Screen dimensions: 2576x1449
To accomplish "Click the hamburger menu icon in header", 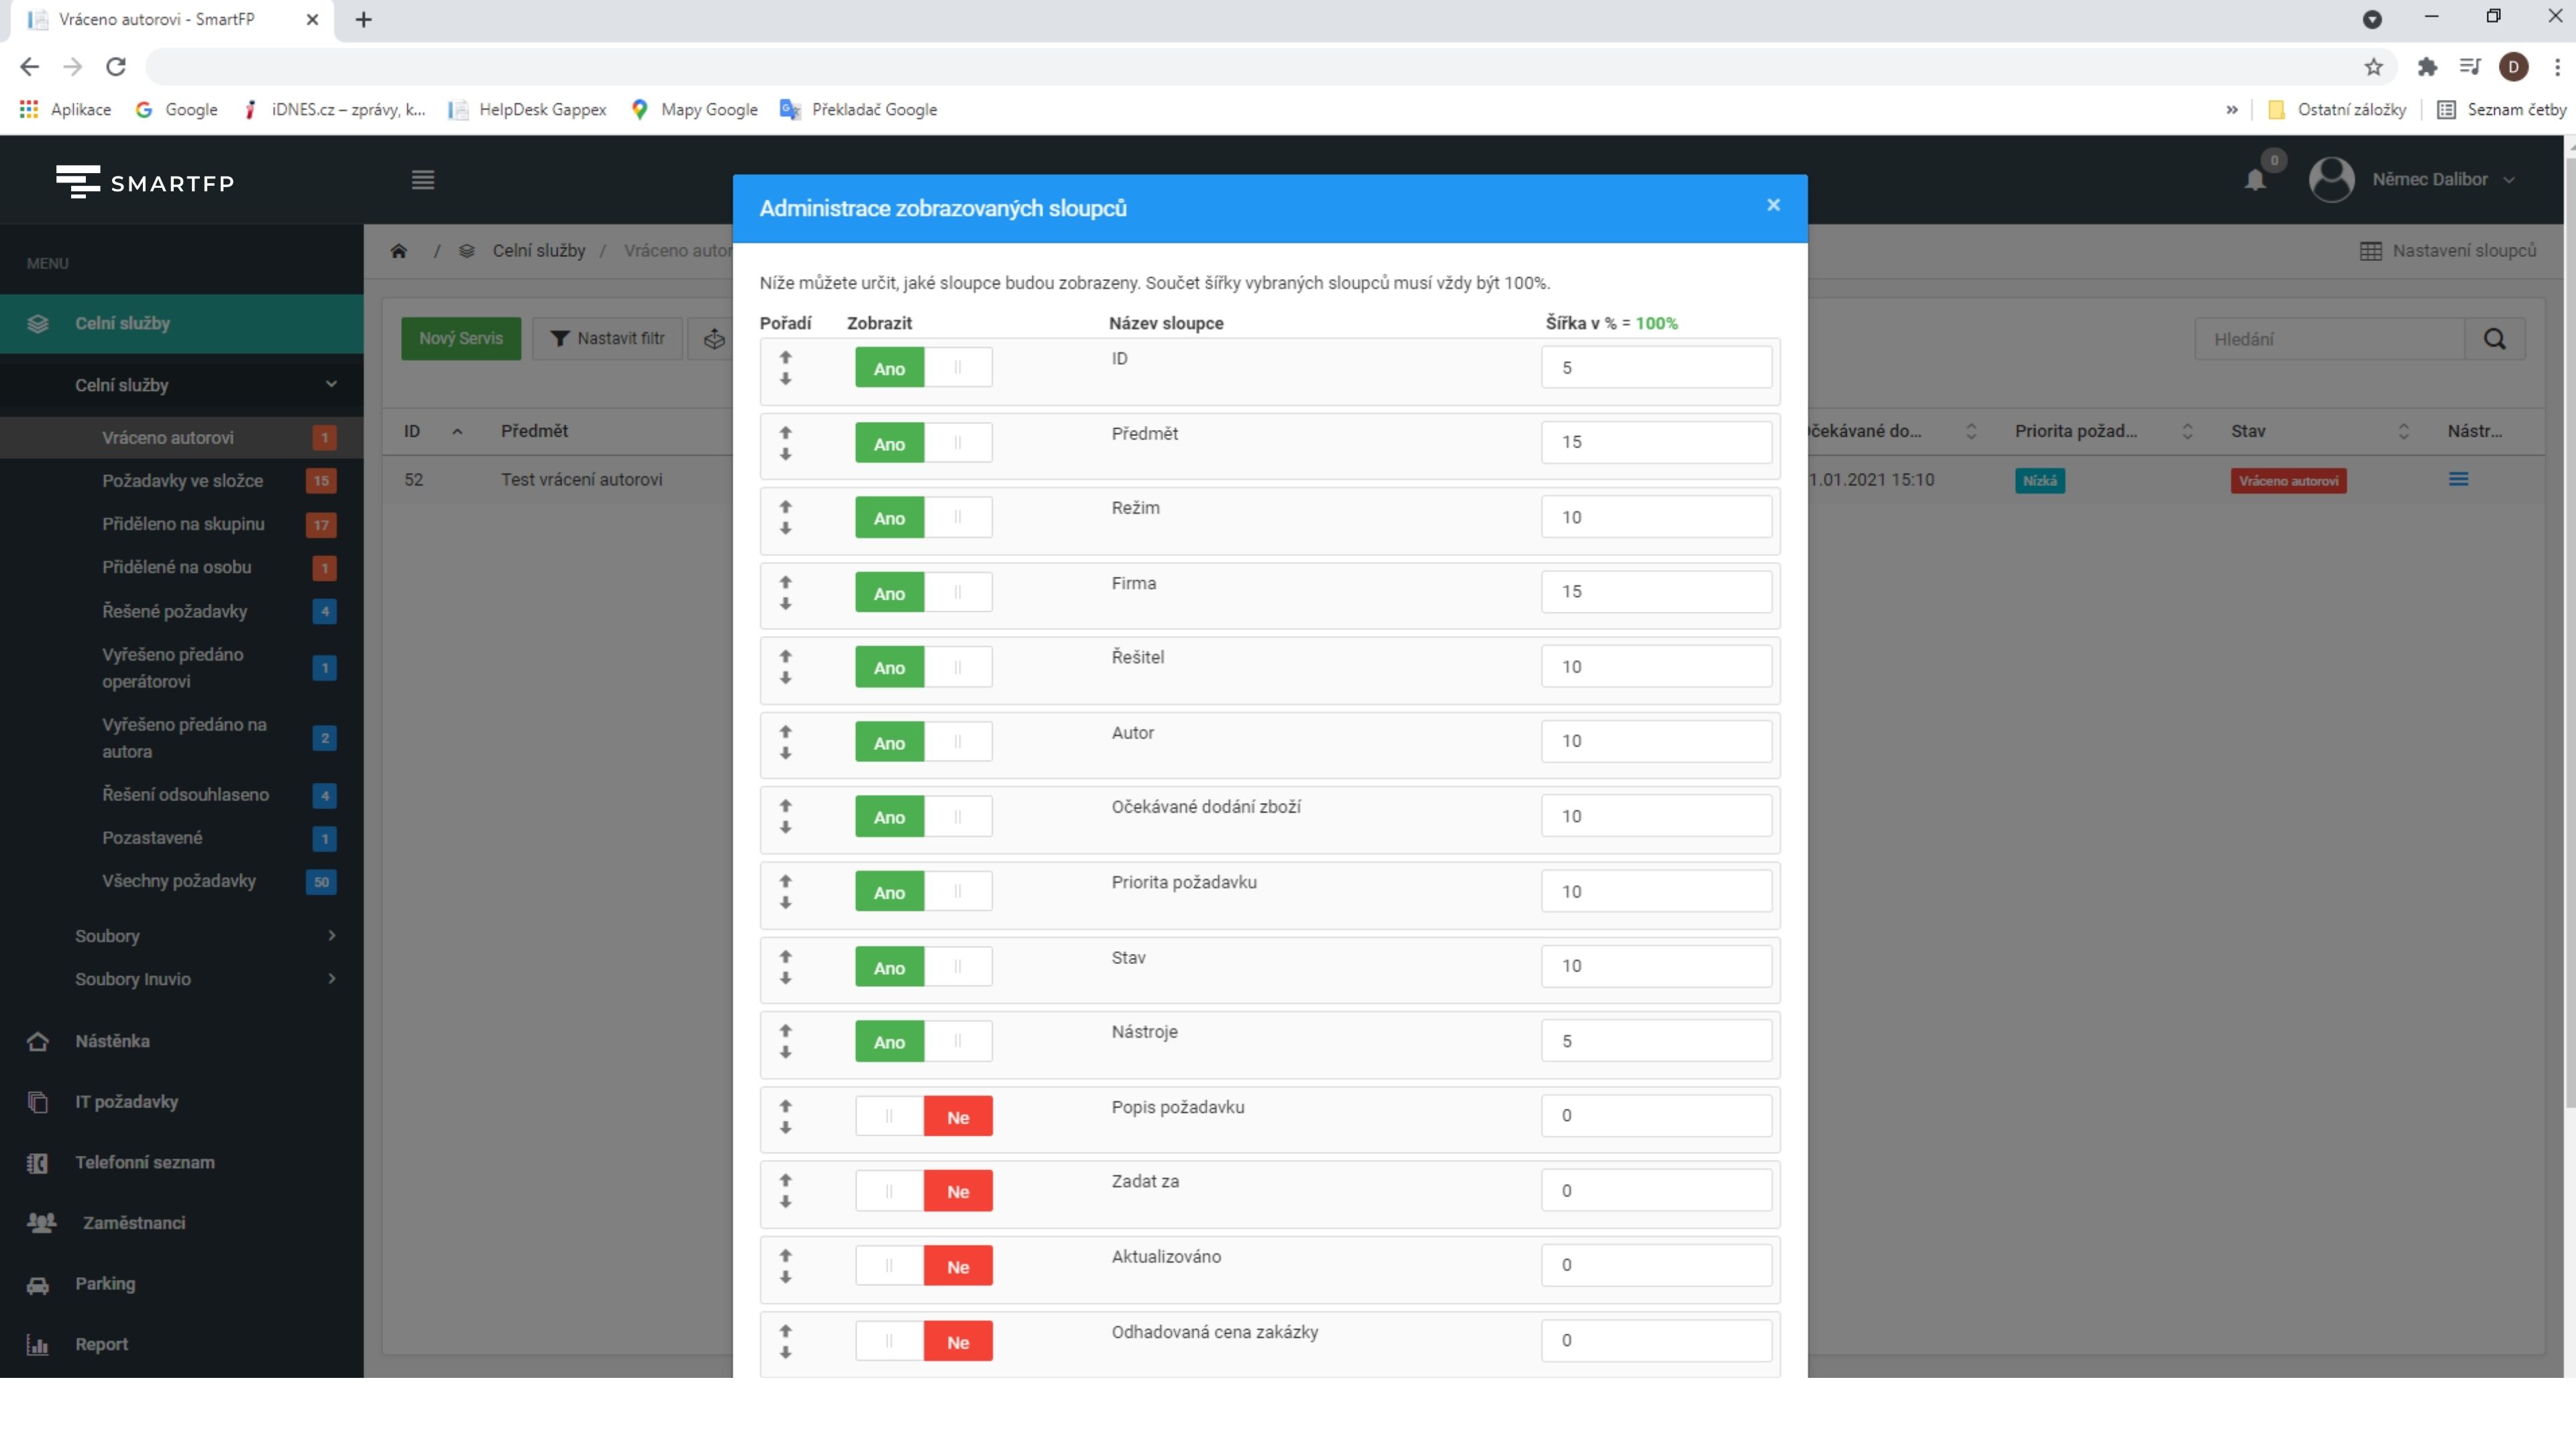I will click(422, 180).
